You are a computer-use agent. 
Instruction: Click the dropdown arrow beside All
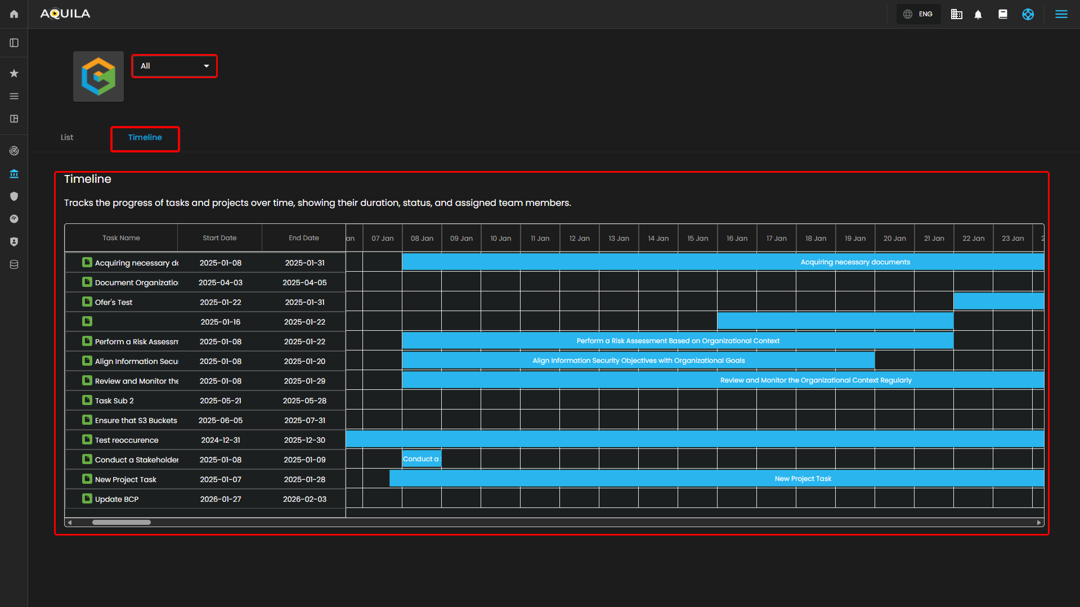pyautogui.click(x=207, y=66)
